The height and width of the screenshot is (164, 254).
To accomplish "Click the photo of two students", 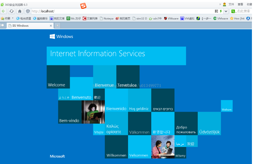I will [x=163, y=147].
